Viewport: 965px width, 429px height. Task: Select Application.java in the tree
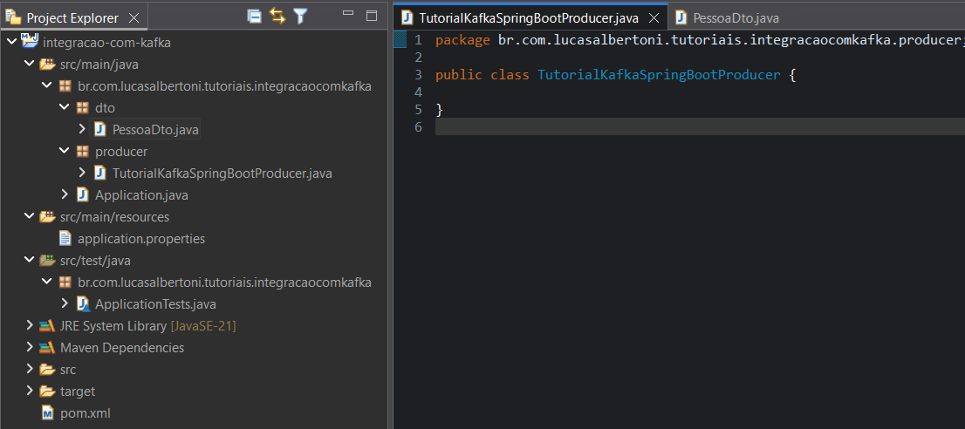[x=141, y=195]
